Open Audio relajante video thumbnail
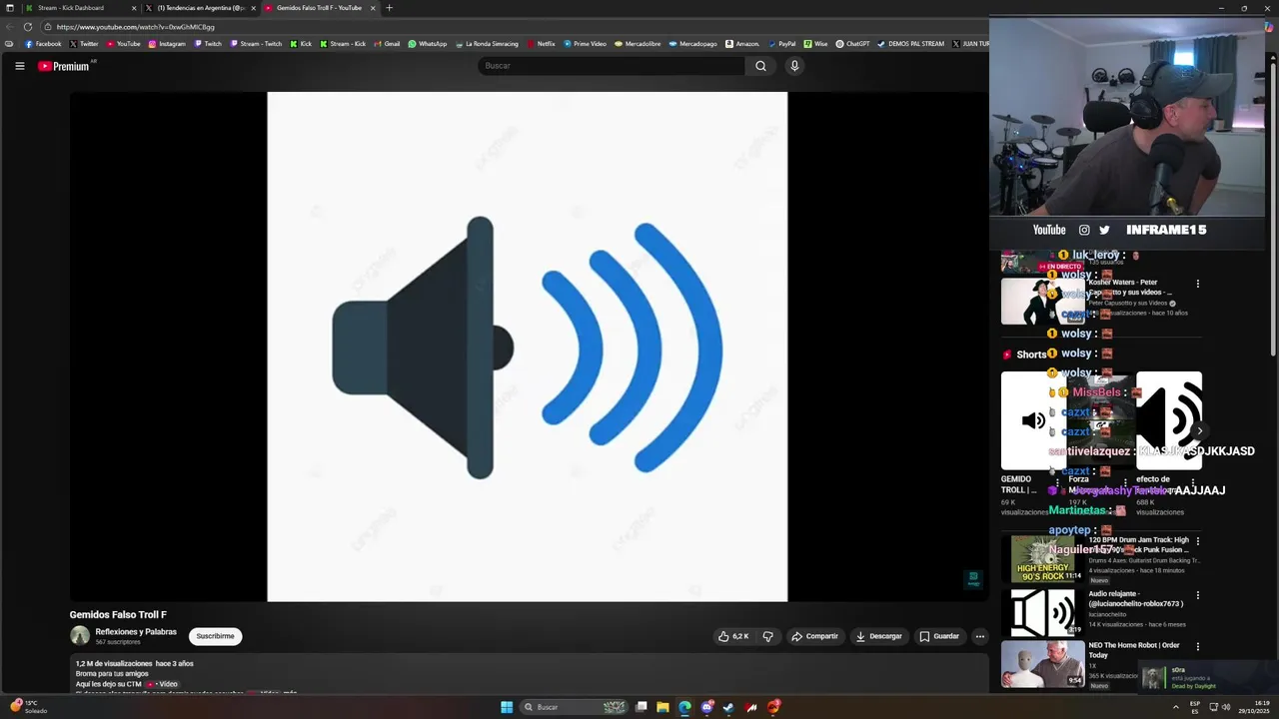1279x719 pixels. tap(1042, 612)
